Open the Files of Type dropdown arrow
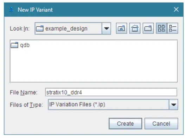 click(x=173, y=105)
